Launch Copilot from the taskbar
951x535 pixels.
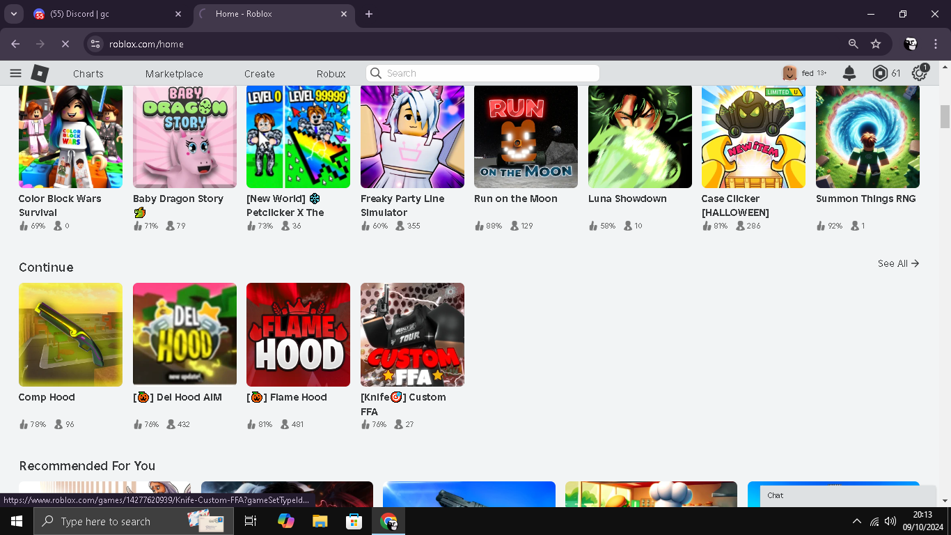[285, 521]
